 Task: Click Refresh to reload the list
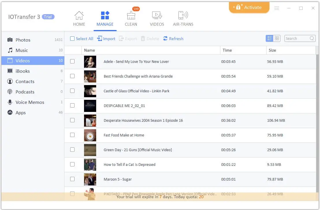tap(173, 39)
